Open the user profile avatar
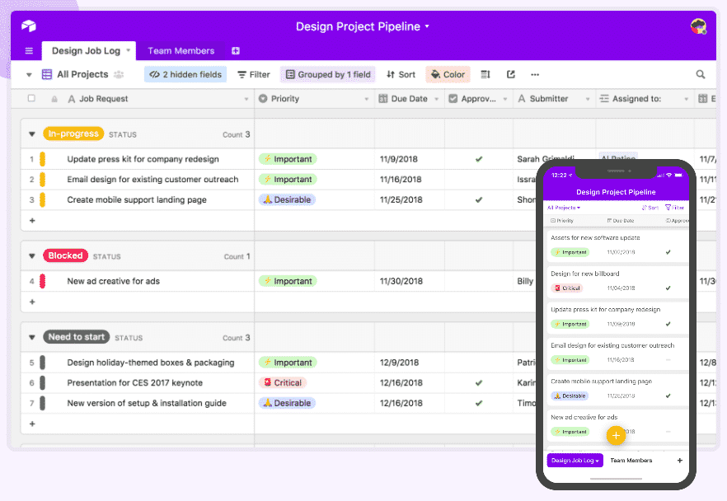 pos(698,26)
